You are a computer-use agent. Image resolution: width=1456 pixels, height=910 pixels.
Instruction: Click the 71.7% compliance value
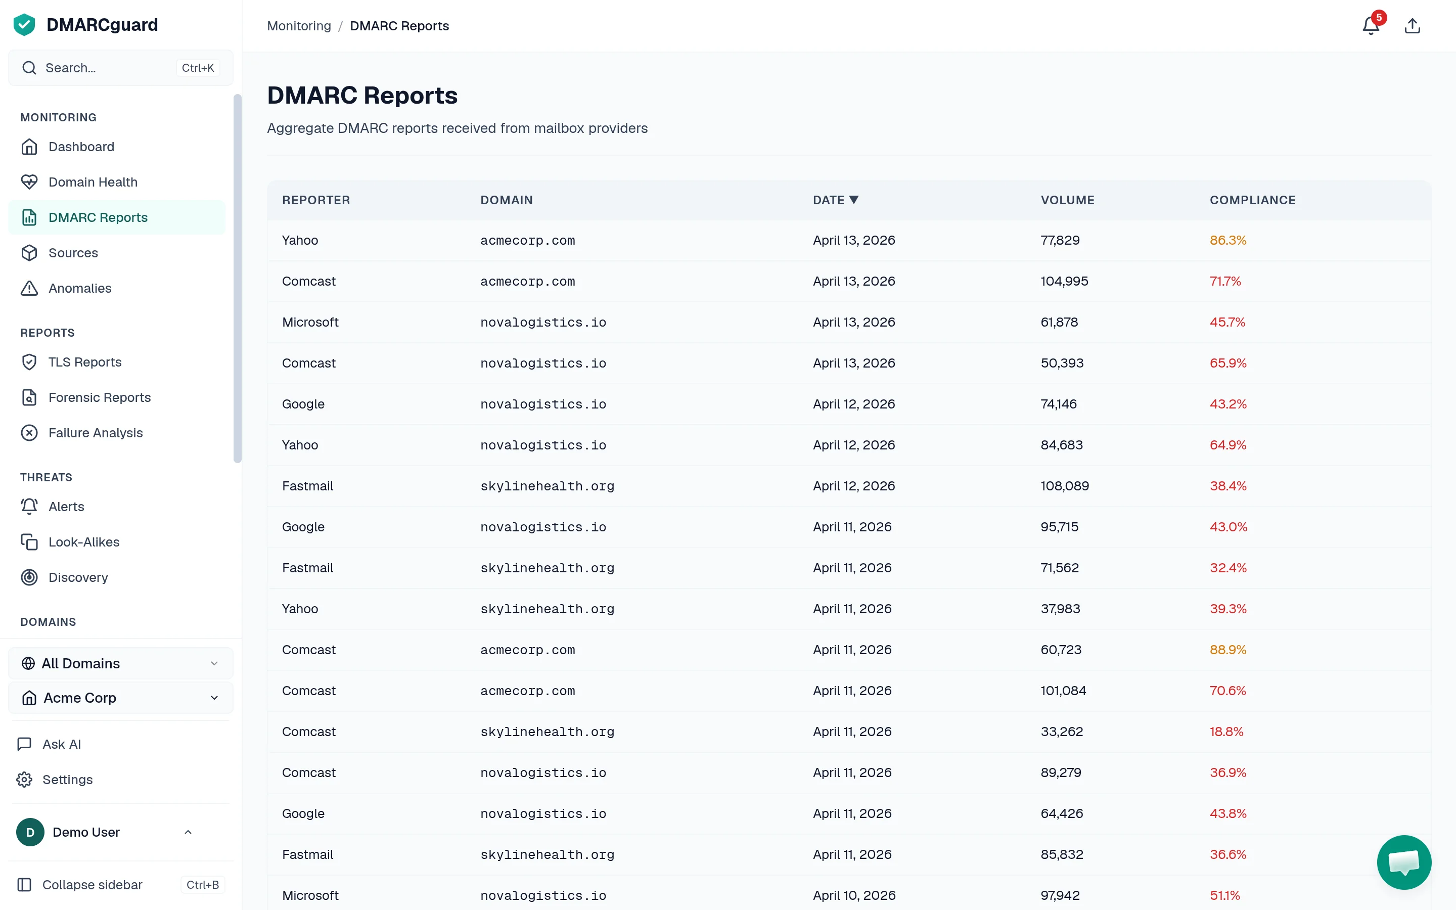pos(1225,281)
